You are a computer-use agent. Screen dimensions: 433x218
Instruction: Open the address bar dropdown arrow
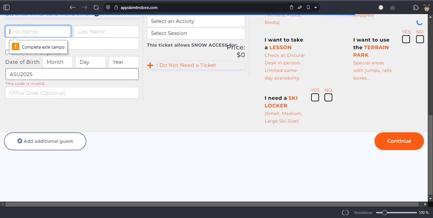coord(316,7)
